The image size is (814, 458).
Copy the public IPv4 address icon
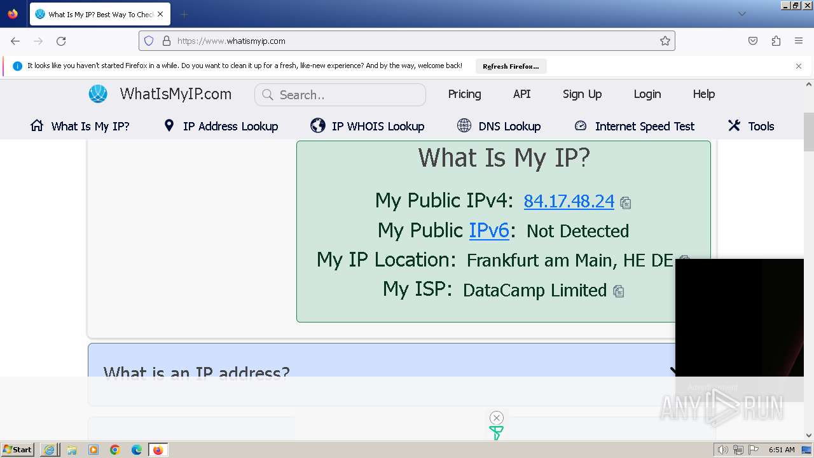(626, 203)
